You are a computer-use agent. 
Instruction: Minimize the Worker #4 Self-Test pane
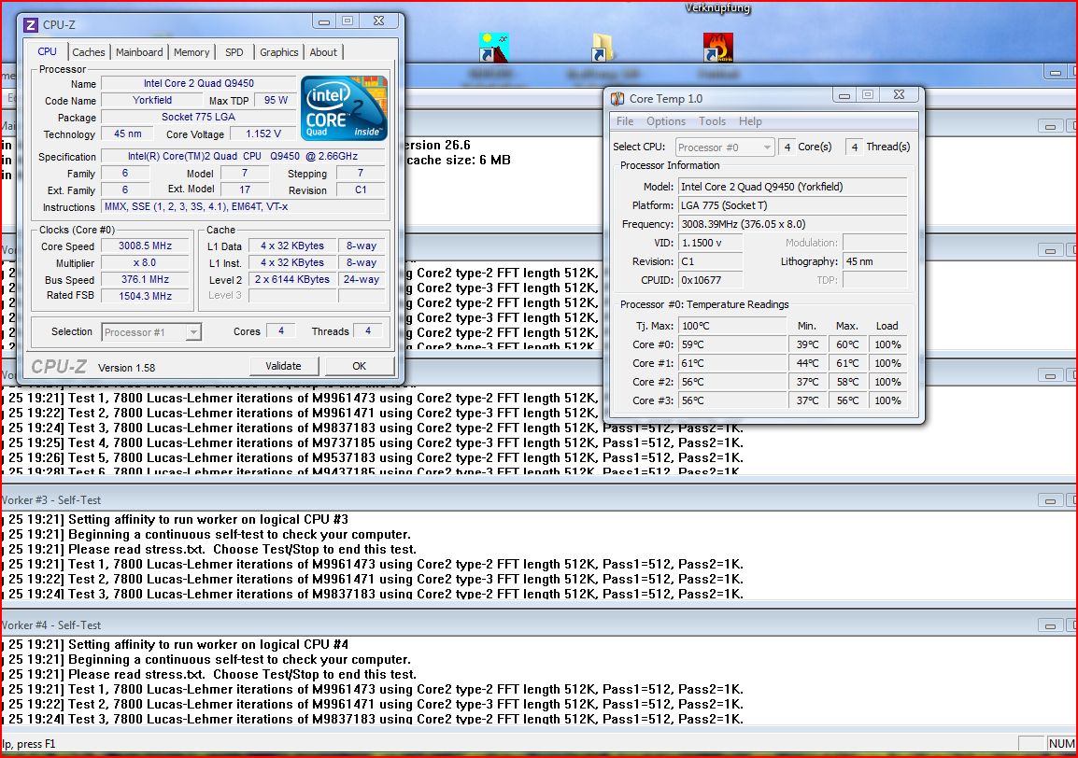pos(1050,625)
